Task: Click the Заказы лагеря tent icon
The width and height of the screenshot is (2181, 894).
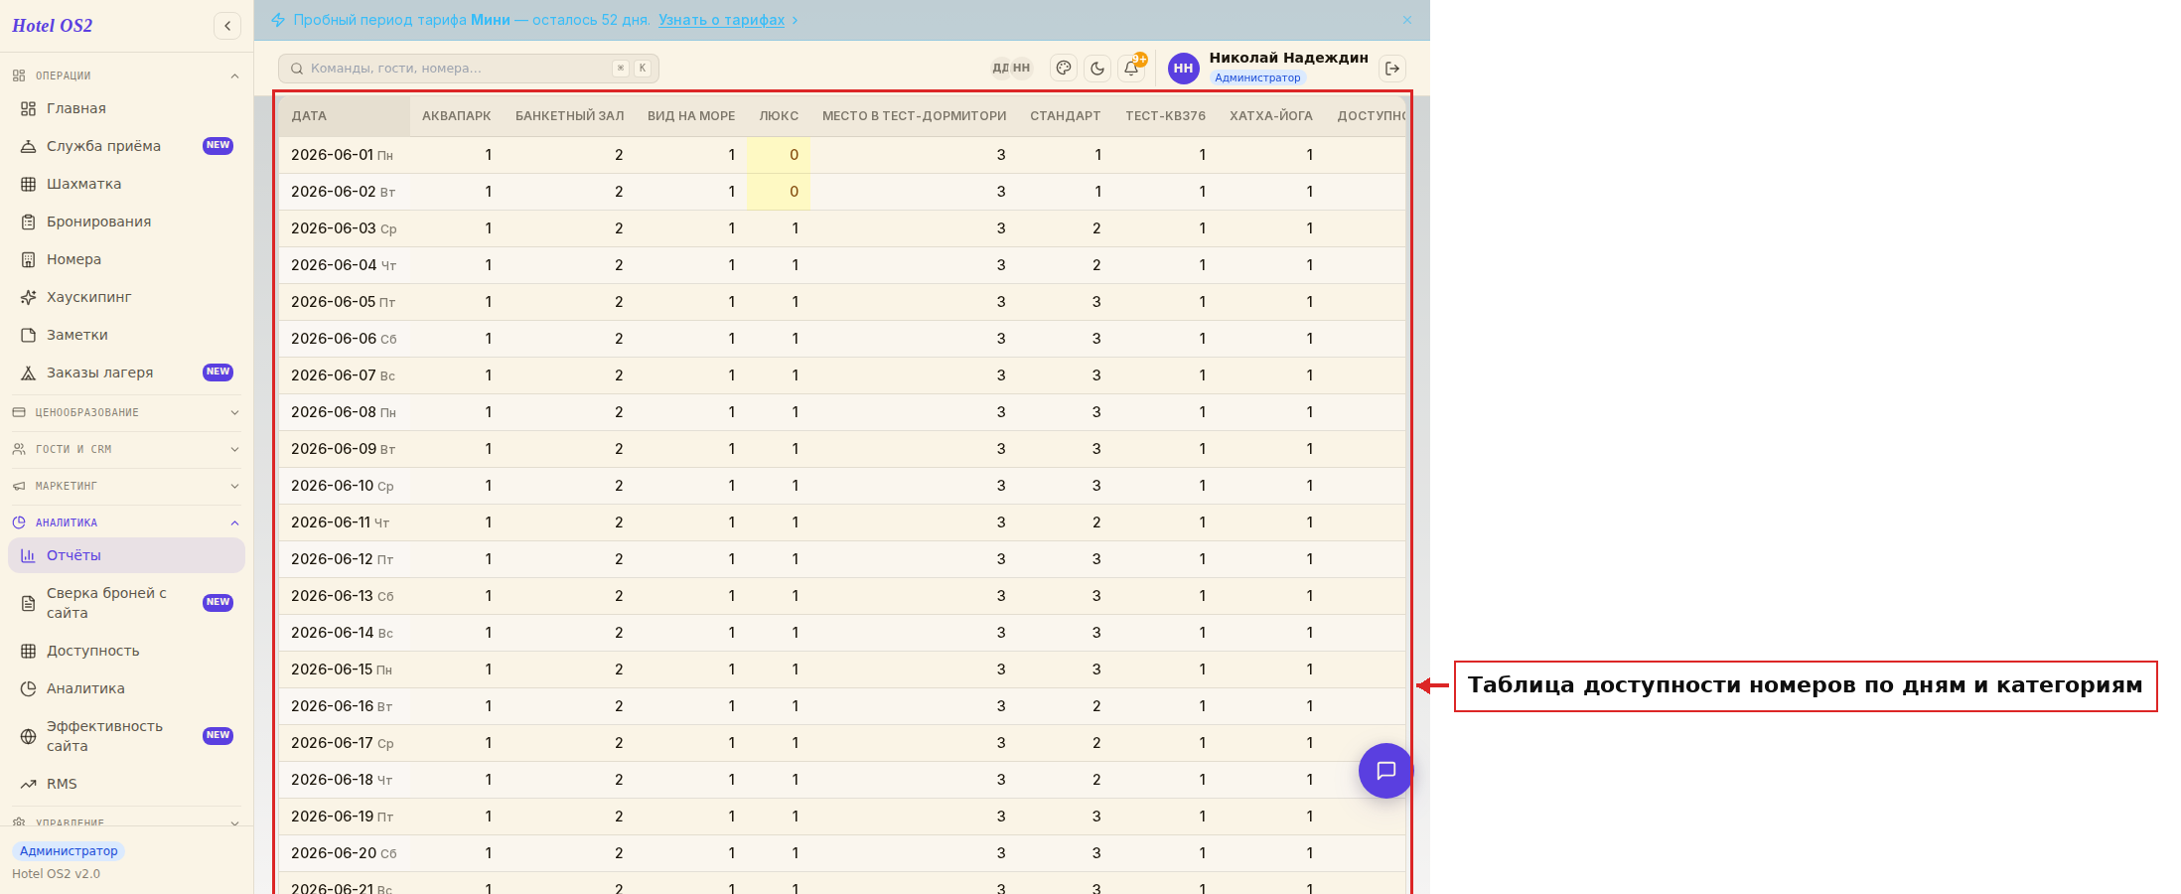Action: point(28,372)
